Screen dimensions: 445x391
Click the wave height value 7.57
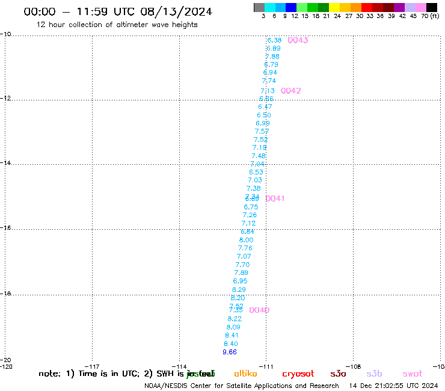pyautogui.click(x=262, y=132)
